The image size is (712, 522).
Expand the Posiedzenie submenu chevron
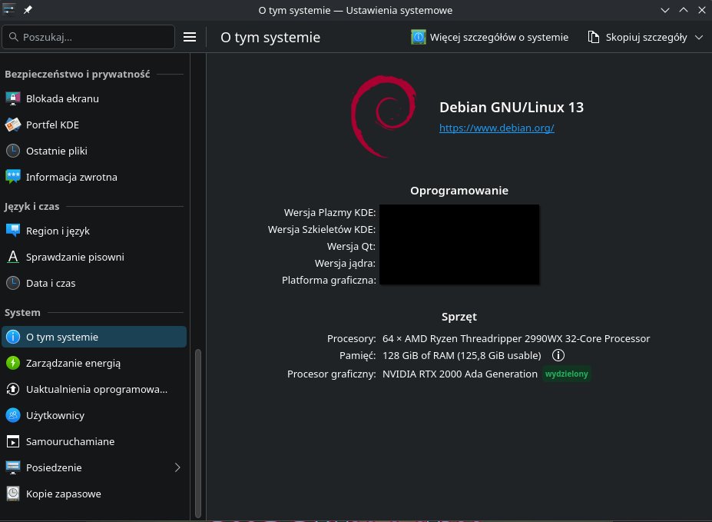pyautogui.click(x=177, y=467)
